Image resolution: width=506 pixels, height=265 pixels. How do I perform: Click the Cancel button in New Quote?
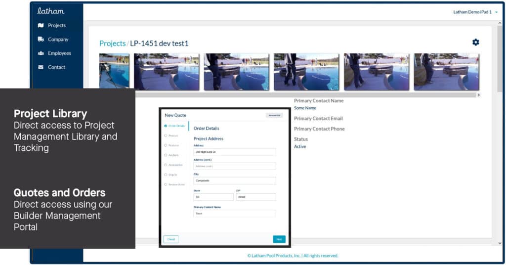coord(171,239)
